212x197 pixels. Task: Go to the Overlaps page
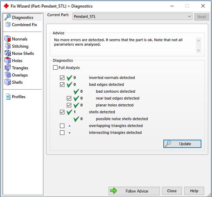click(x=20, y=75)
